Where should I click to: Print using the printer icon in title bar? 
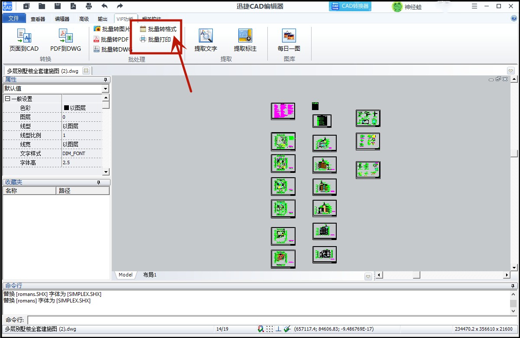click(89, 6)
